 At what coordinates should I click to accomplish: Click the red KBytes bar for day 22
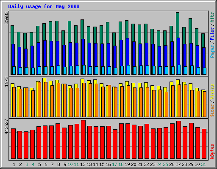(x=147, y=141)
